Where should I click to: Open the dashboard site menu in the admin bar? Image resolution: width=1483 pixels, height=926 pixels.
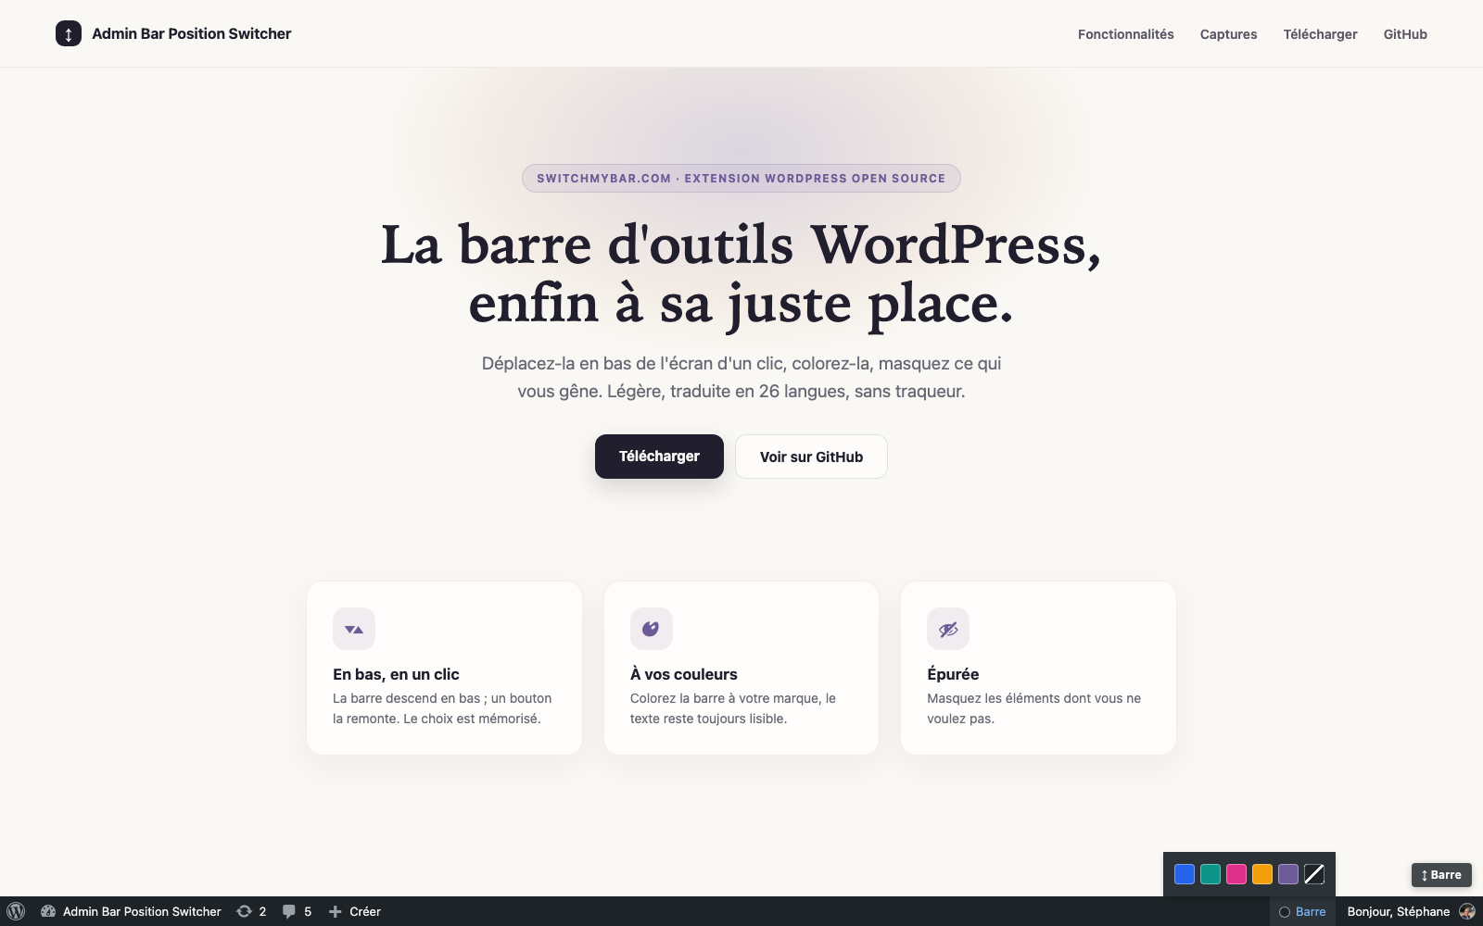pos(131,911)
